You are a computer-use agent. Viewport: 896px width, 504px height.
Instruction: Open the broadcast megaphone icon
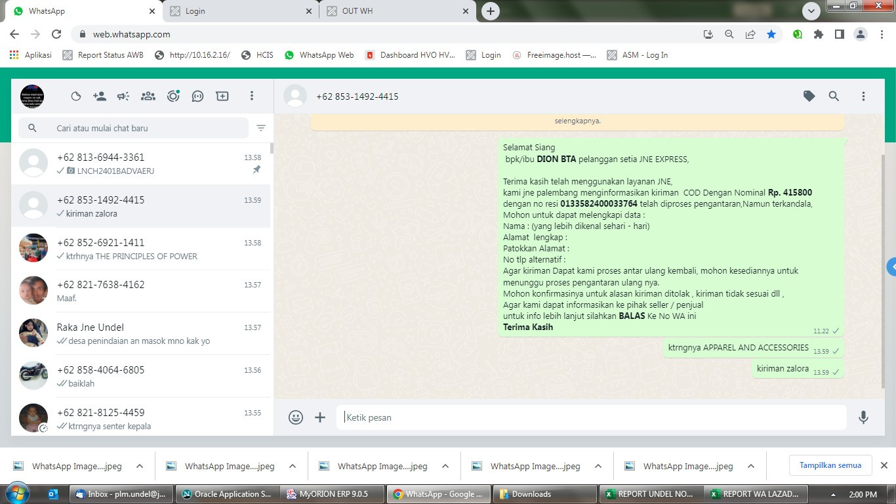pyautogui.click(x=123, y=96)
